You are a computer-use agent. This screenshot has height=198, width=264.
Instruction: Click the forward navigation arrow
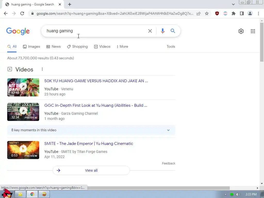[x=14, y=13]
